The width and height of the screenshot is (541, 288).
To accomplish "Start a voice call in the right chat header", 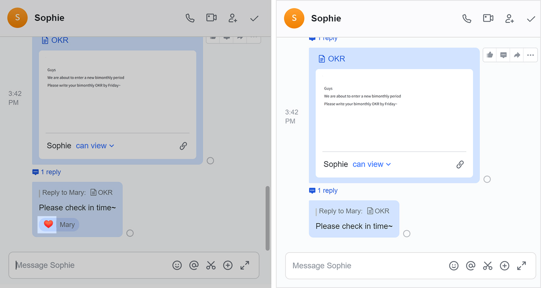I will pyautogui.click(x=467, y=19).
